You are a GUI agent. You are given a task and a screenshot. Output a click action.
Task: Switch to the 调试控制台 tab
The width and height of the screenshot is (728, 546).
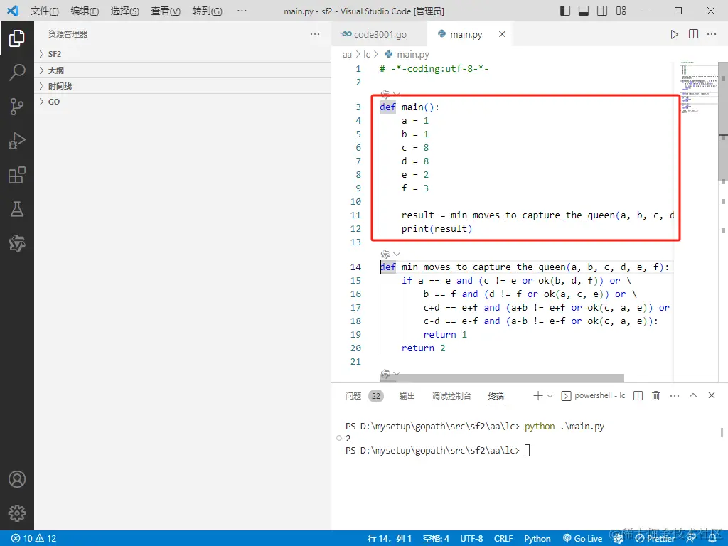click(451, 396)
